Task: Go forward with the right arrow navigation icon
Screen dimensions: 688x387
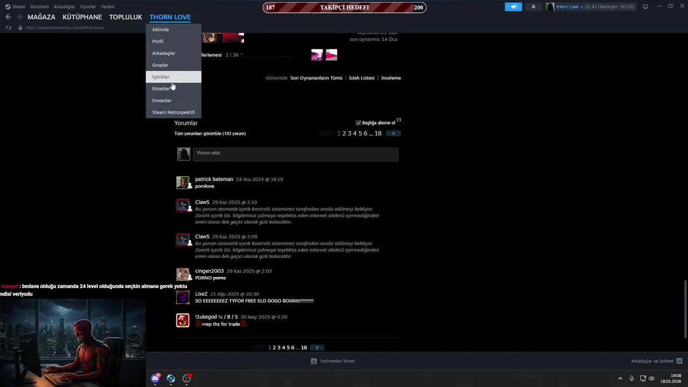Action: click(20, 17)
